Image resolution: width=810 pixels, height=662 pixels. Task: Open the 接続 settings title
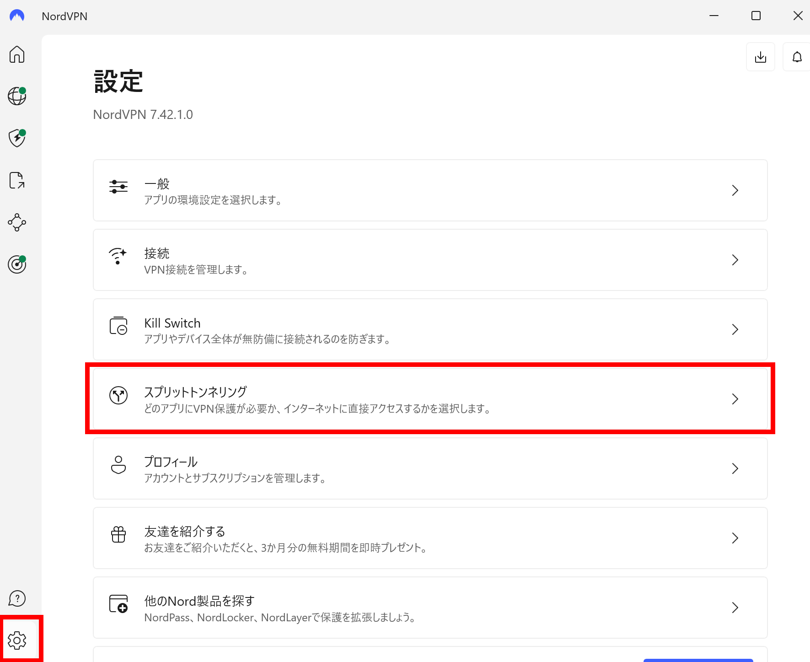click(157, 253)
